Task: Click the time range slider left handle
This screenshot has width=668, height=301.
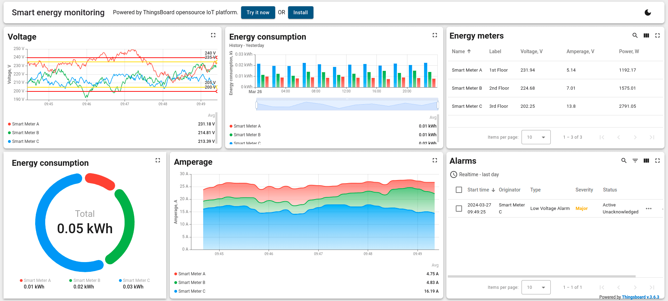Action: (257, 105)
